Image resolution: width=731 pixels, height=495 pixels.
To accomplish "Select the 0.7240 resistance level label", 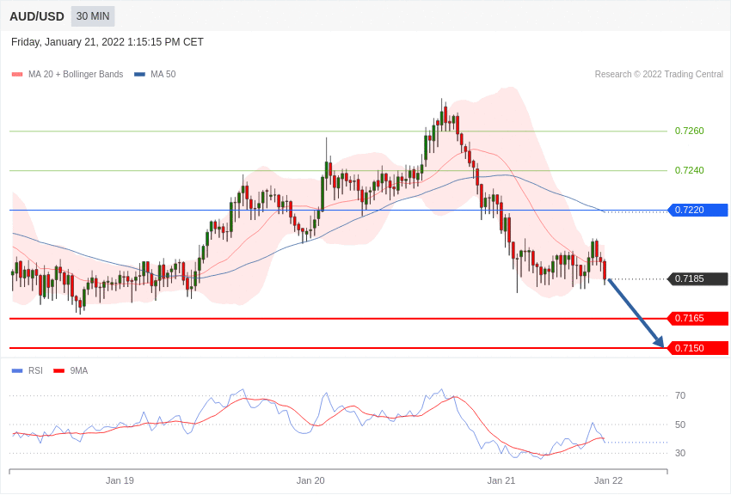I will click(x=689, y=170).
